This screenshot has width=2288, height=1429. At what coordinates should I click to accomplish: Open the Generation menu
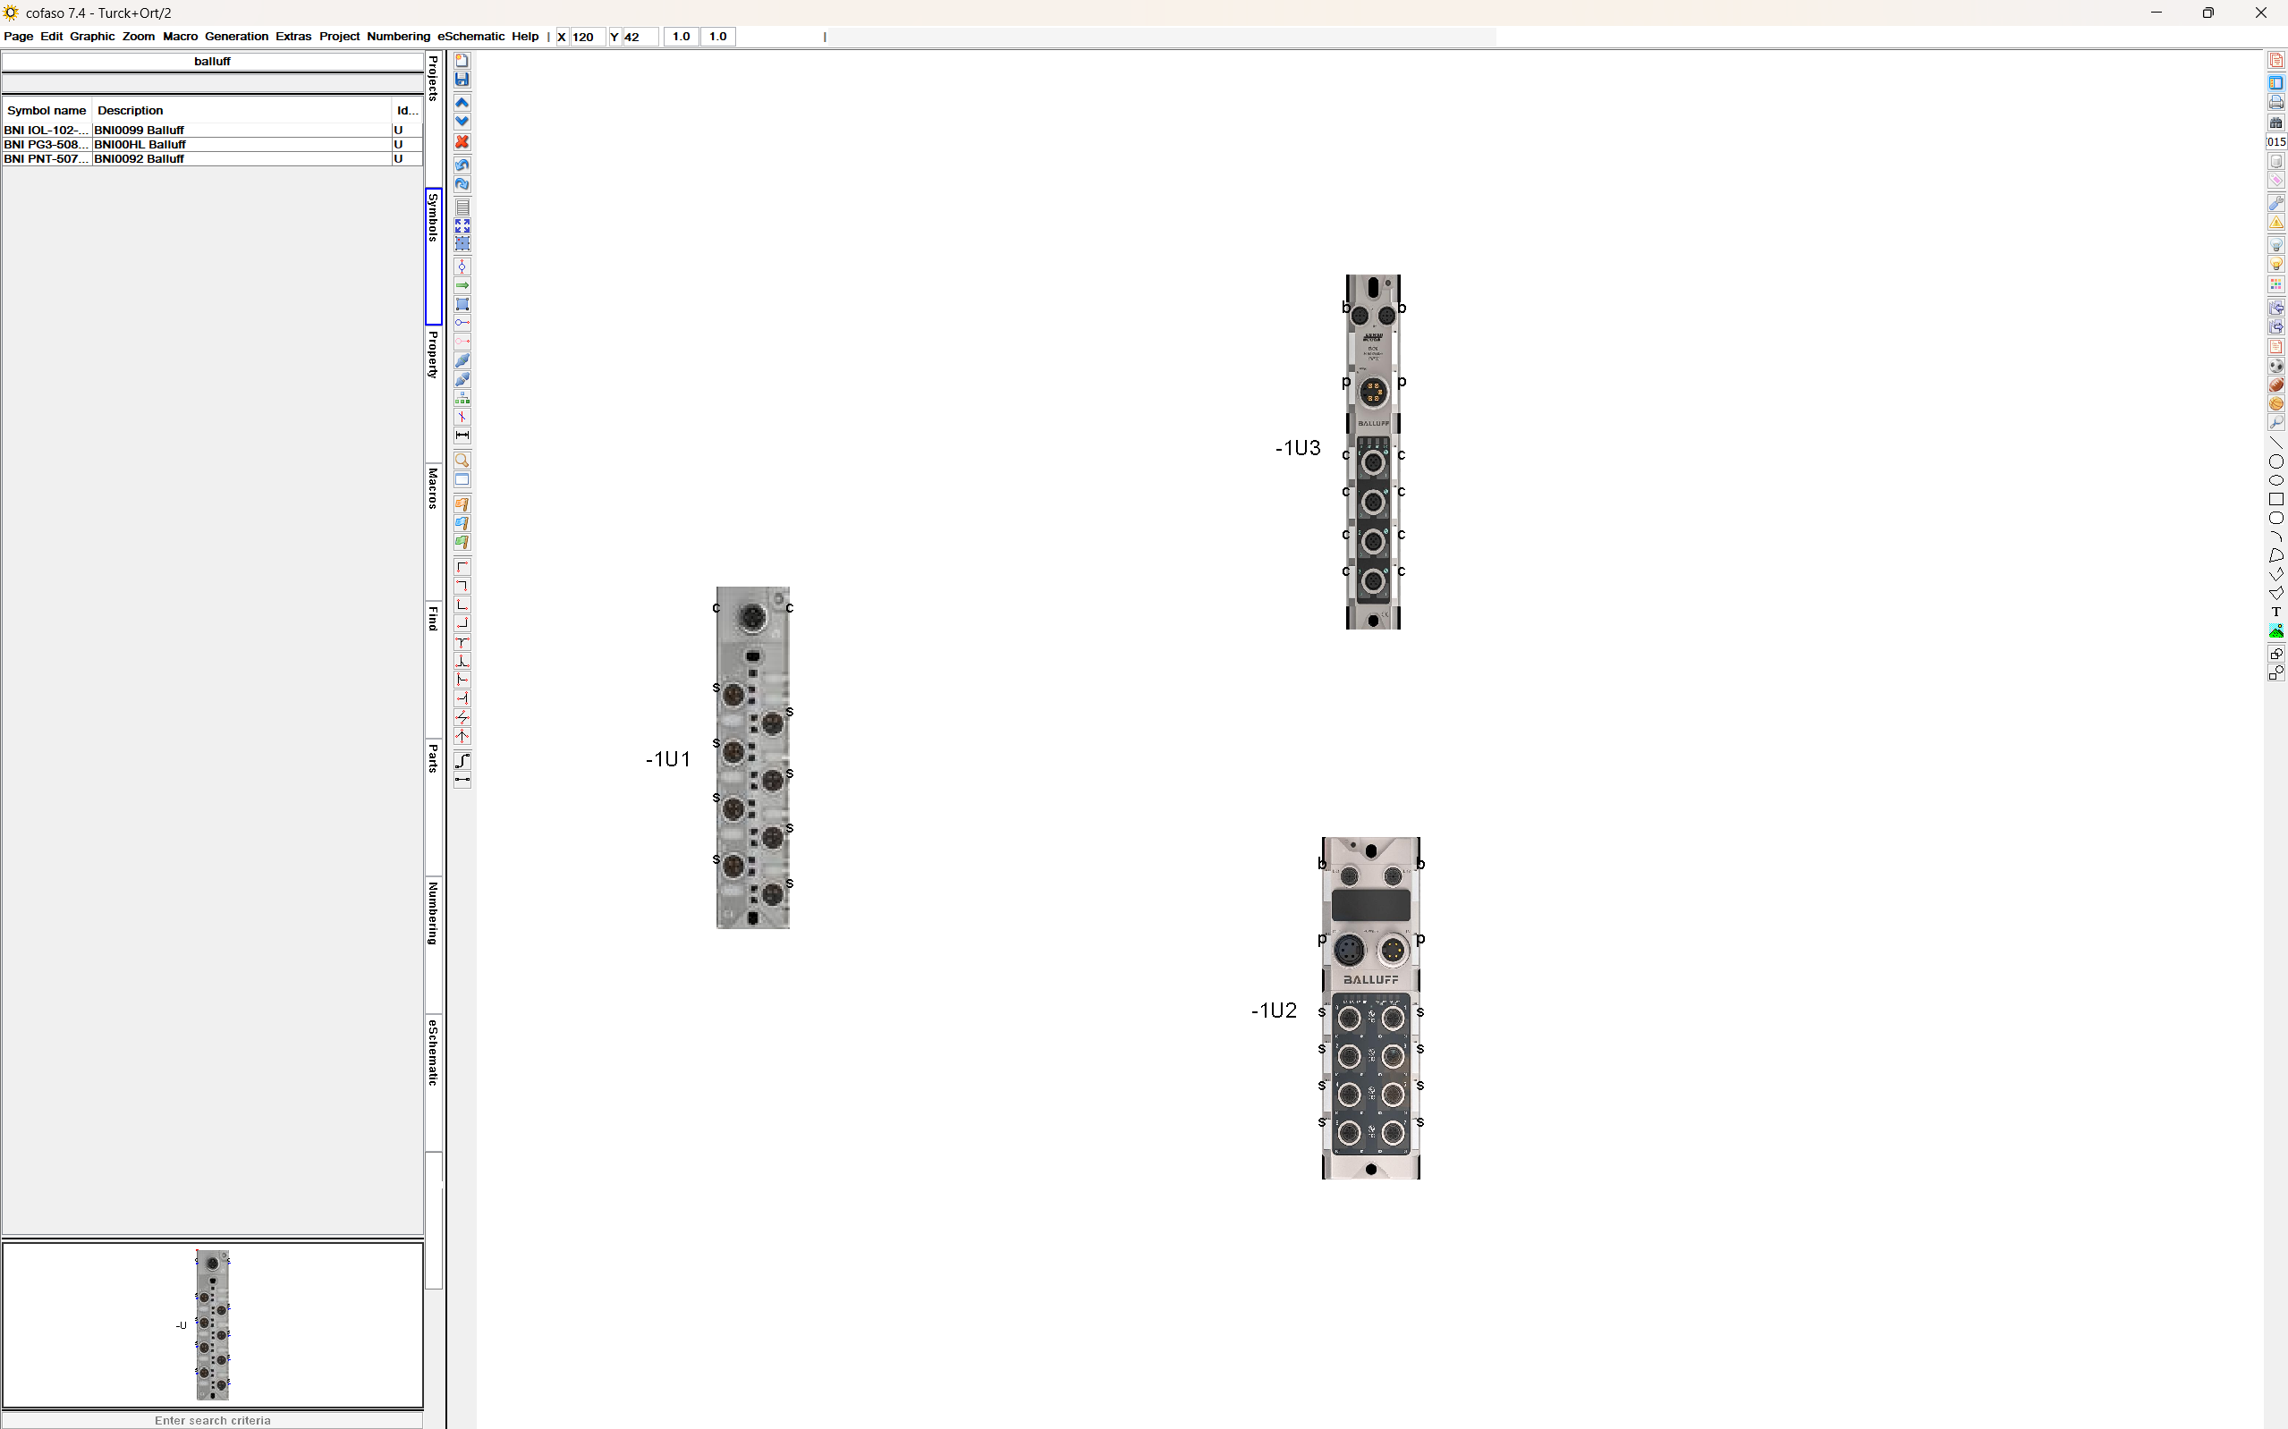(x=236, y=36)
